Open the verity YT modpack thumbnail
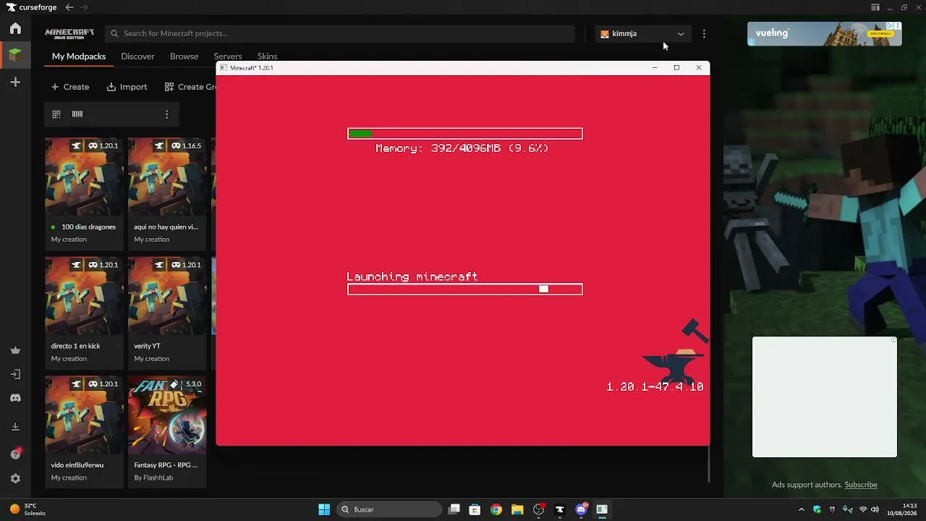The width and height of the screenshot is (926, 521). pyautogui.click(x=167, y=297)
